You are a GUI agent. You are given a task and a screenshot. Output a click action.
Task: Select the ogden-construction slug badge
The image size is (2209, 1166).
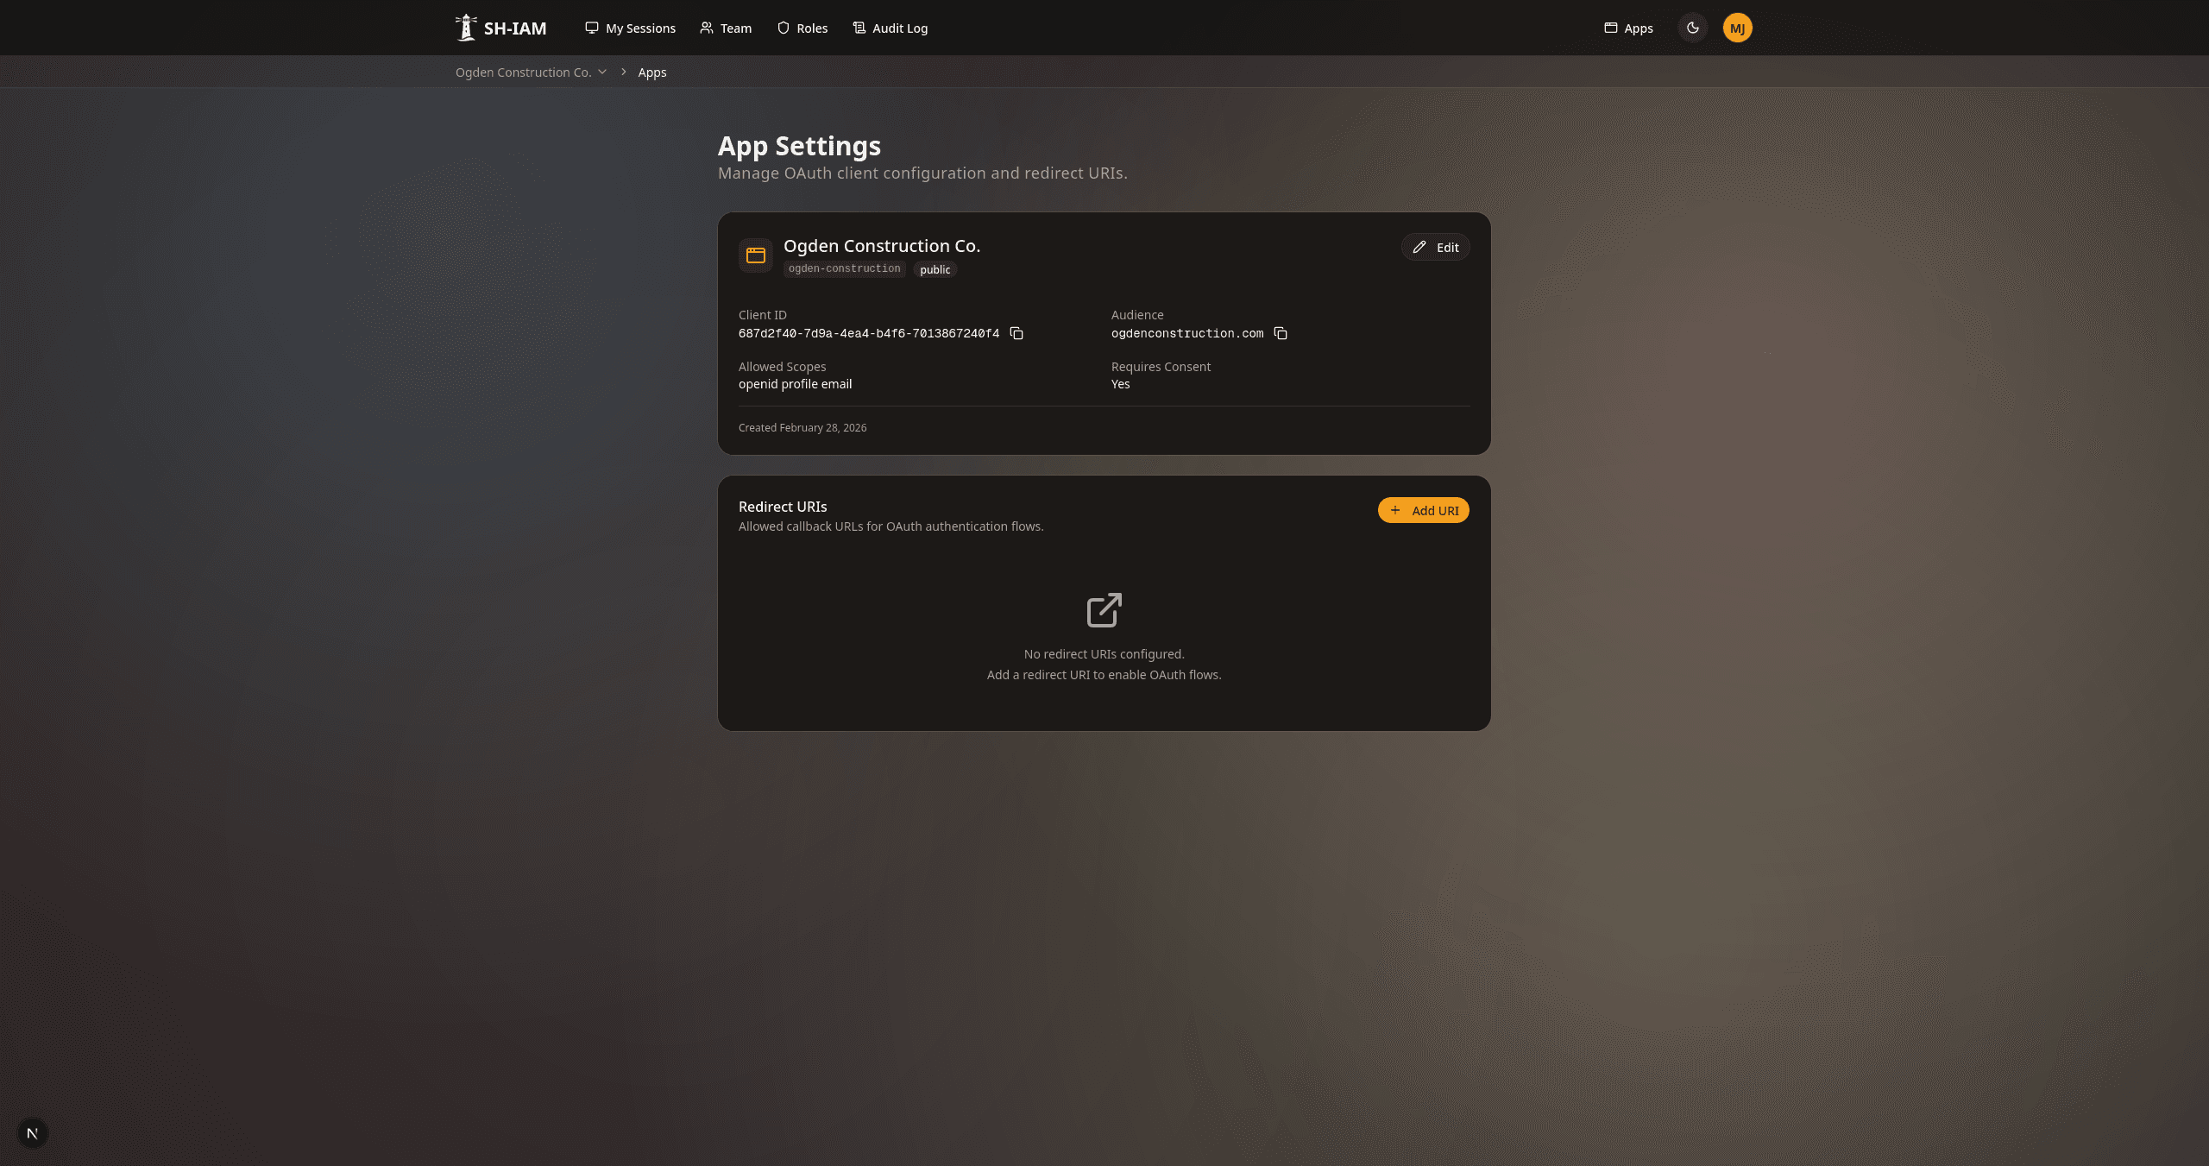(x=844, y=268)
